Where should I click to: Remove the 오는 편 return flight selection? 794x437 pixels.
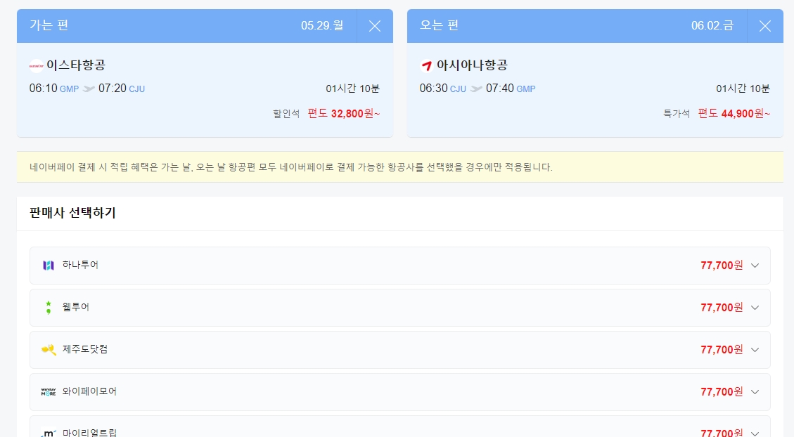pos(764,26)
